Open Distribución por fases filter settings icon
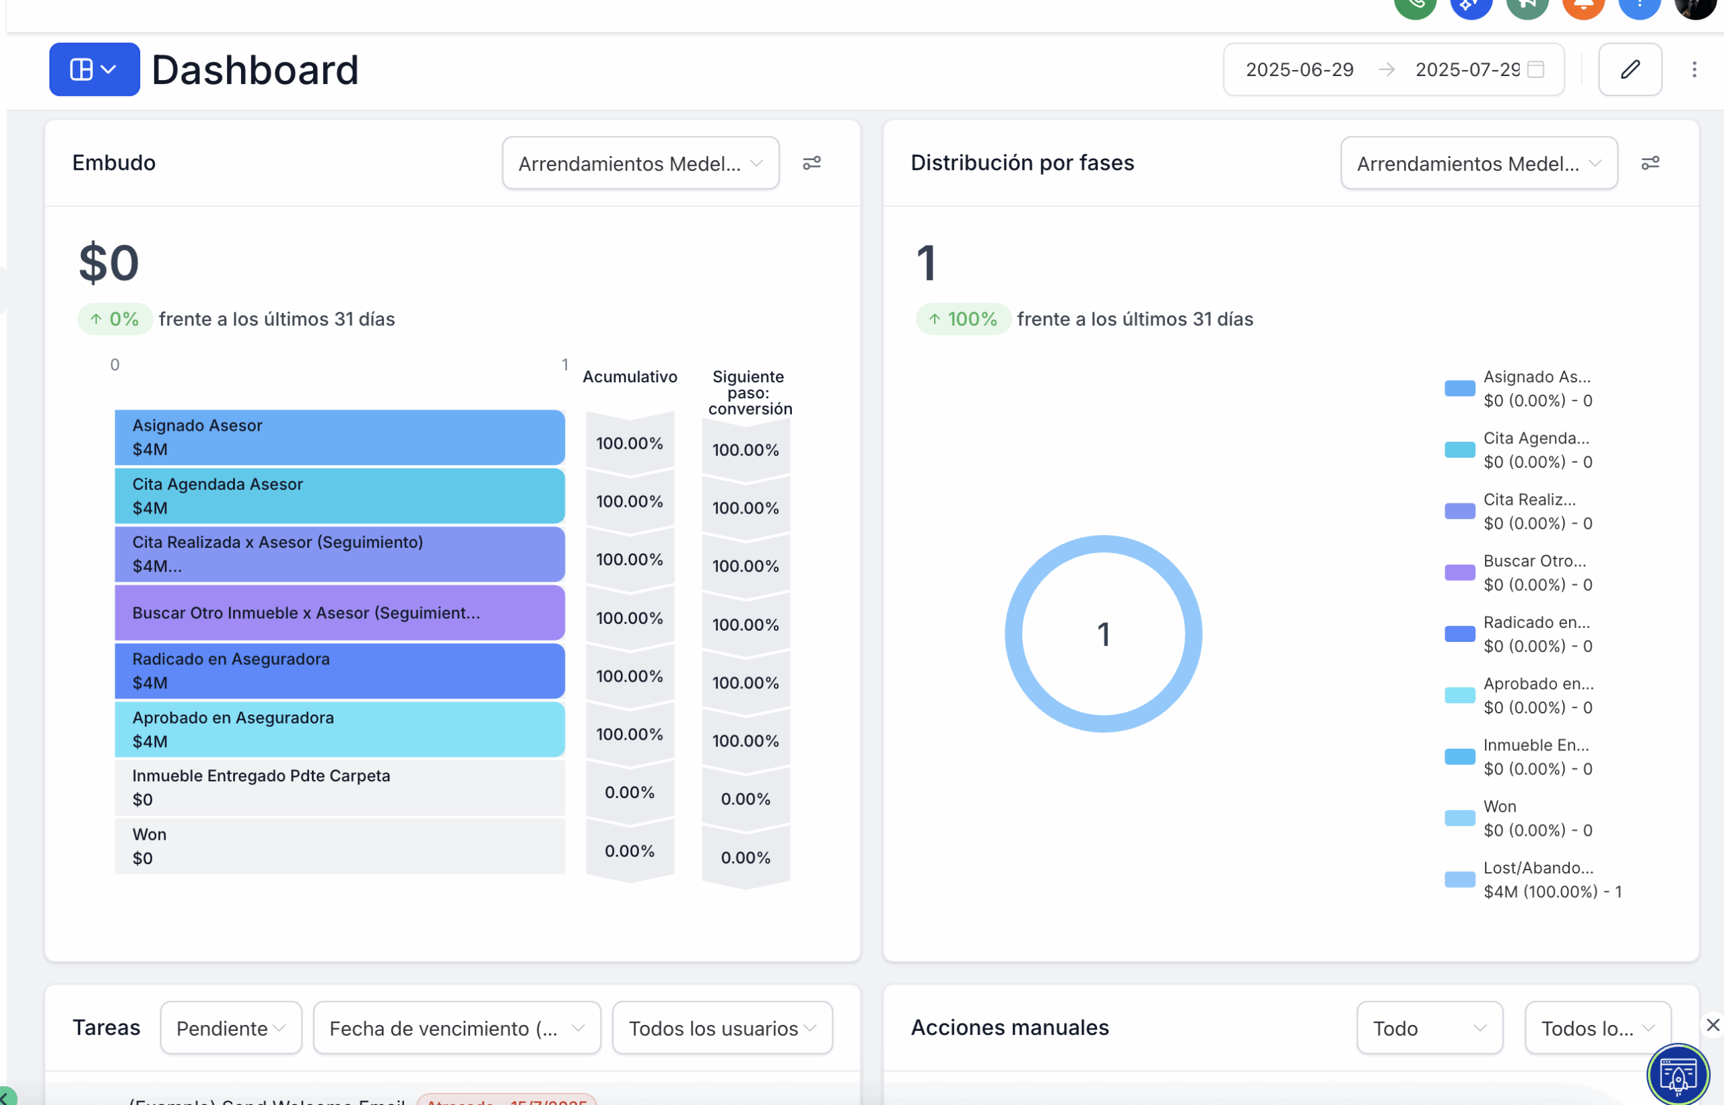Screen dimensions: 1724x1105 pos(1650,164)
